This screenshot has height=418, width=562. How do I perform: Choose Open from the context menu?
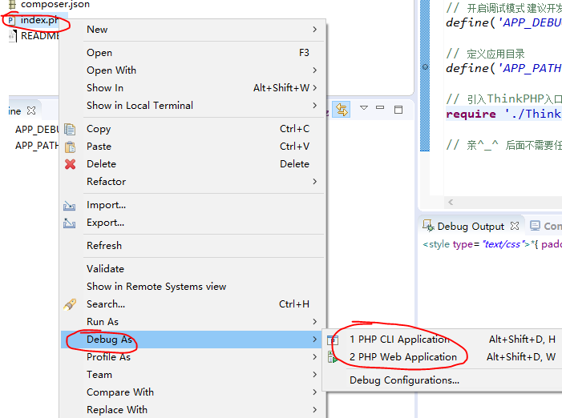pyautogui.click(x=193, y=53)
